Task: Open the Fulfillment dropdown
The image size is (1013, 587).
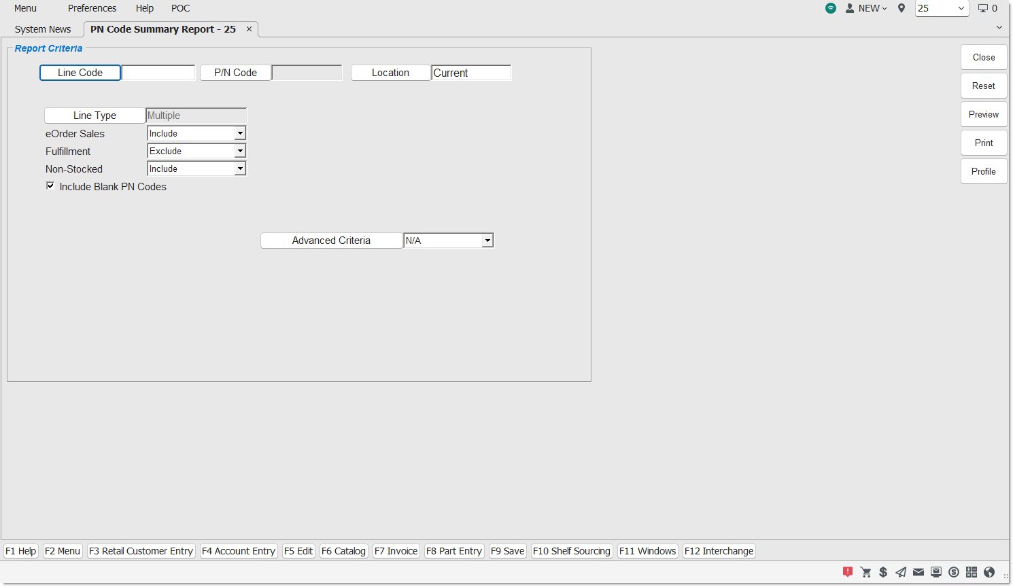Action: tap(239, 152)
